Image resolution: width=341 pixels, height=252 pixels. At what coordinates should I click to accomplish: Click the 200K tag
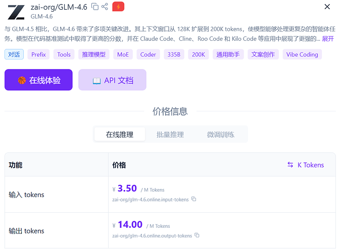click(199, 54)
